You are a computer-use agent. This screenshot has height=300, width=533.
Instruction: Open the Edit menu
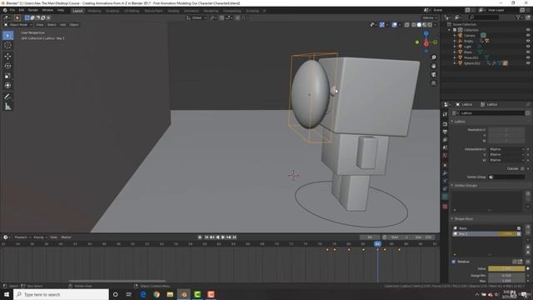coord(22,10)
